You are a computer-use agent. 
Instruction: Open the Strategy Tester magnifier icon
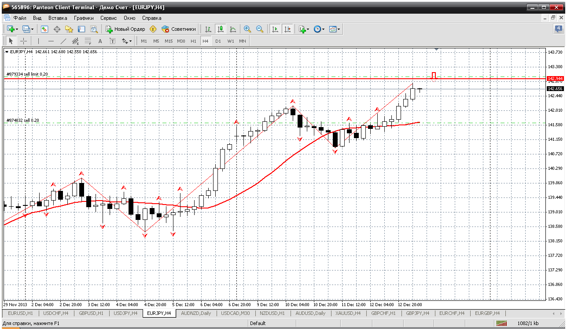94,29
